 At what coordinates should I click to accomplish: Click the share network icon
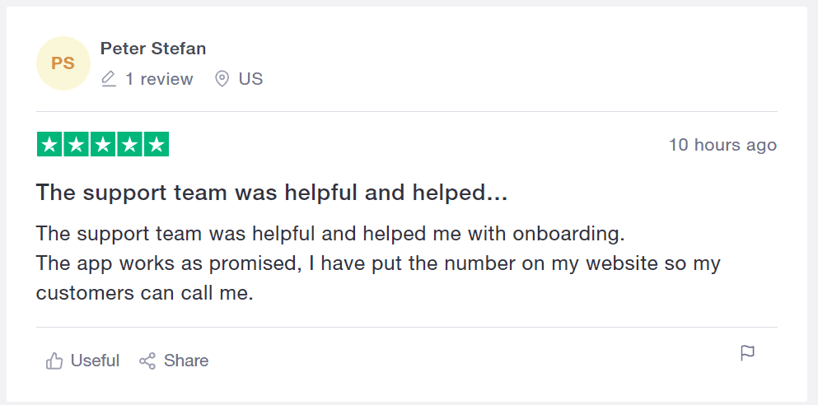147,361
